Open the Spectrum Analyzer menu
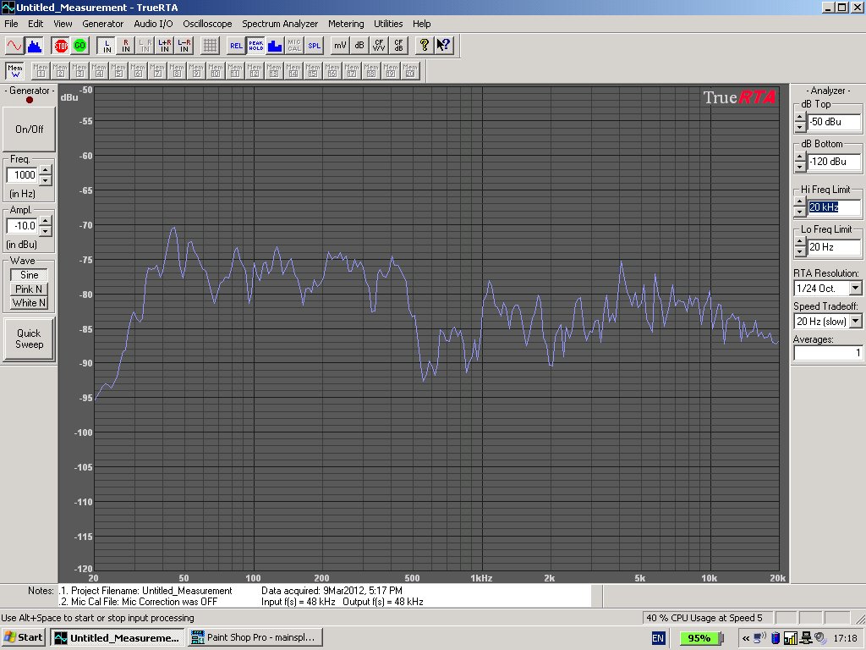 pos(280,24)
